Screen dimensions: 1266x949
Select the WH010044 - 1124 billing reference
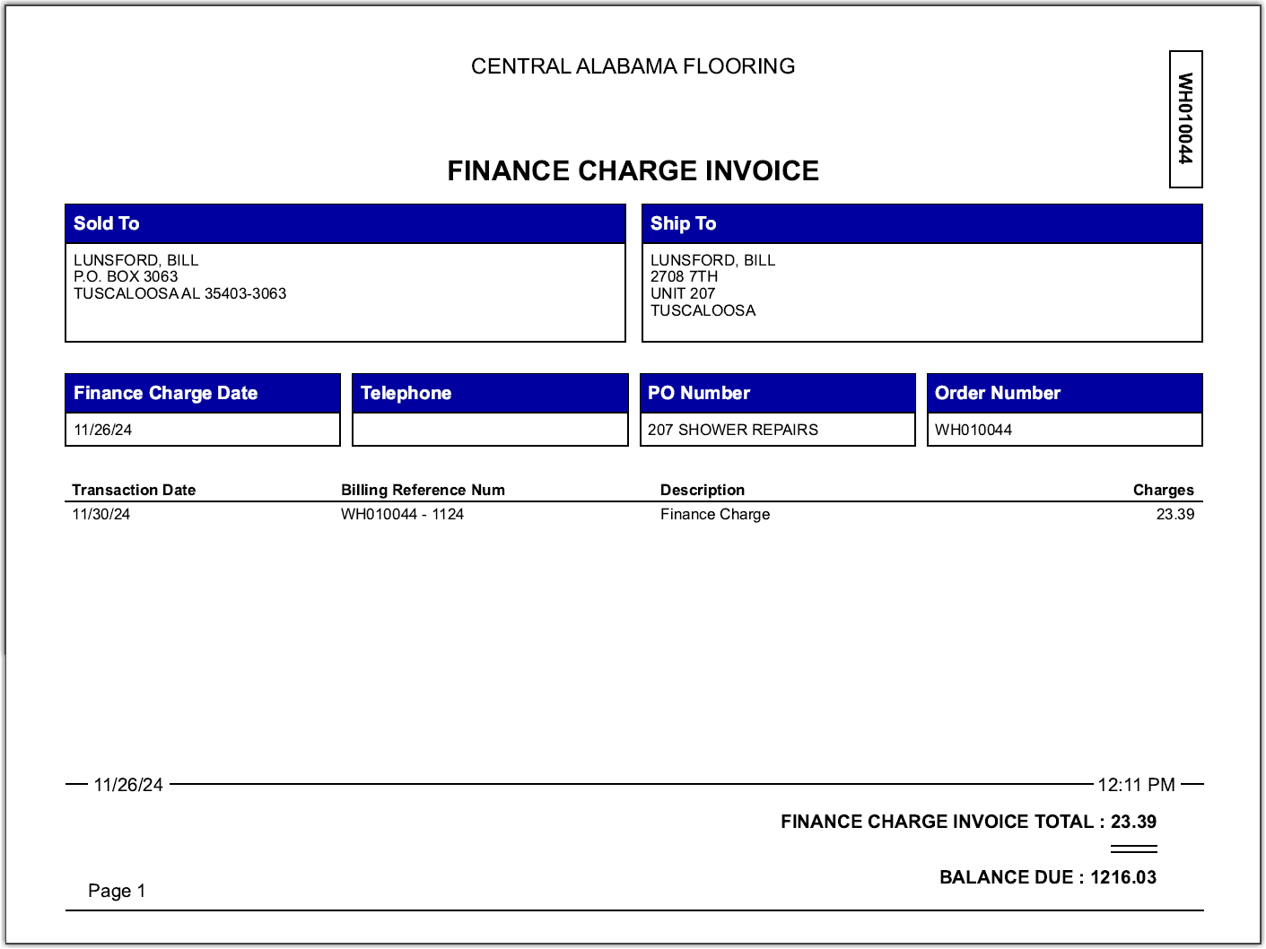[x=402, y=514]
